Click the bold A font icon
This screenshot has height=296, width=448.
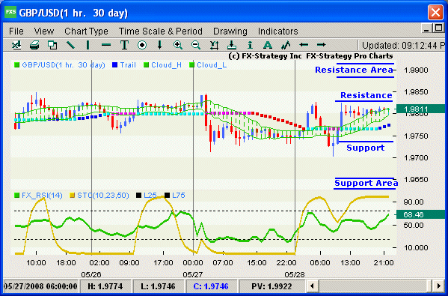click(268, 45)
